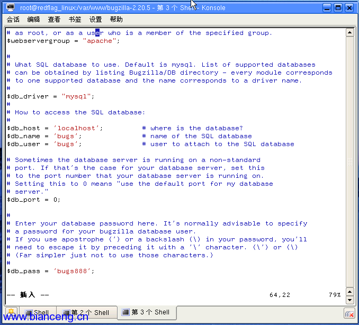Viewport: 359px width, 325px height.
Task: Maximize the Konsole window
Action: click(338, 8)
